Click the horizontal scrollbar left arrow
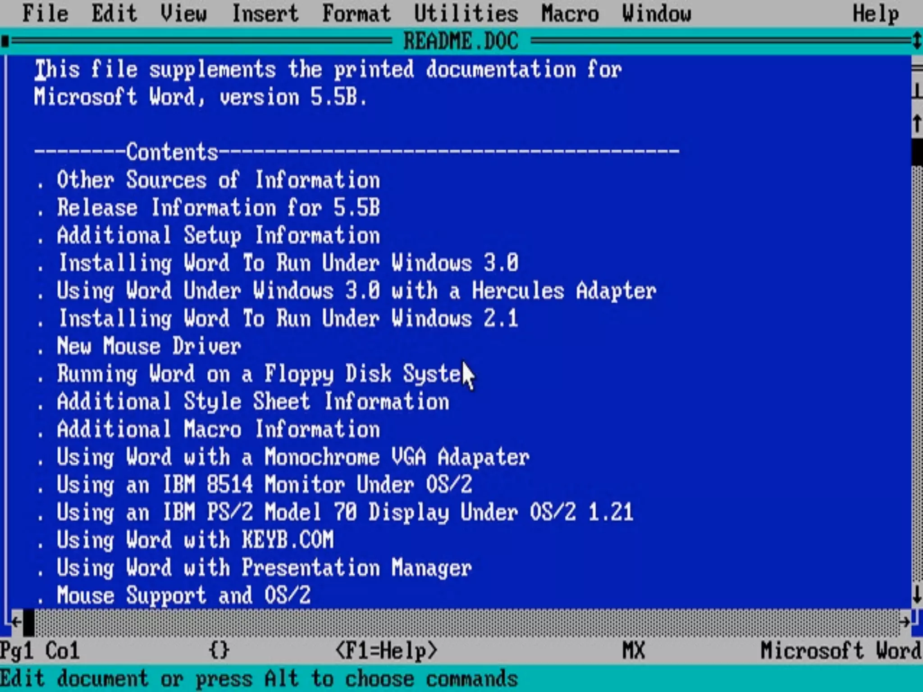The width and height of the screenshot is (923, 692). coord(16,622)
